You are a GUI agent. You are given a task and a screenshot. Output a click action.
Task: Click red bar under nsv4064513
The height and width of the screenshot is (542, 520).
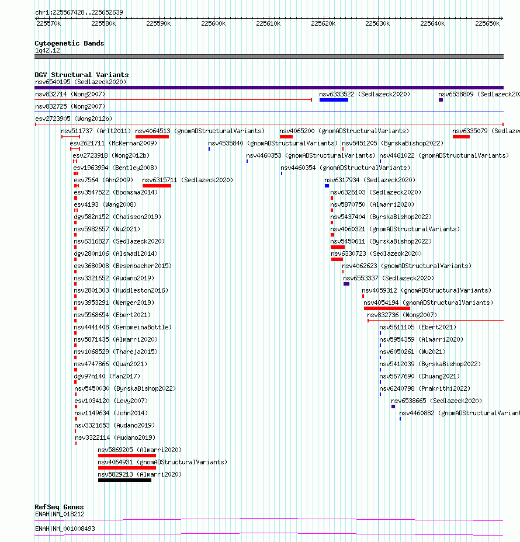coord(152,137)
